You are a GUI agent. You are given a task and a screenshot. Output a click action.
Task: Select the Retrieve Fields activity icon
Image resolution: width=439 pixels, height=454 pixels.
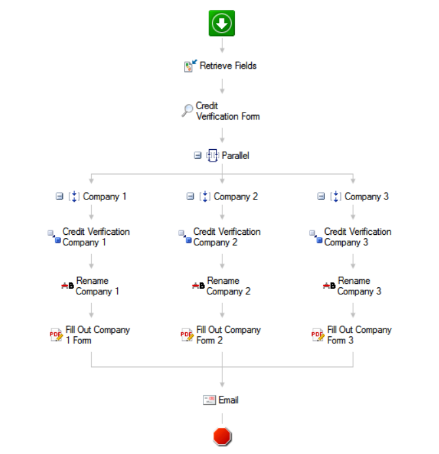pyautogui.click(x=190, y=65)
